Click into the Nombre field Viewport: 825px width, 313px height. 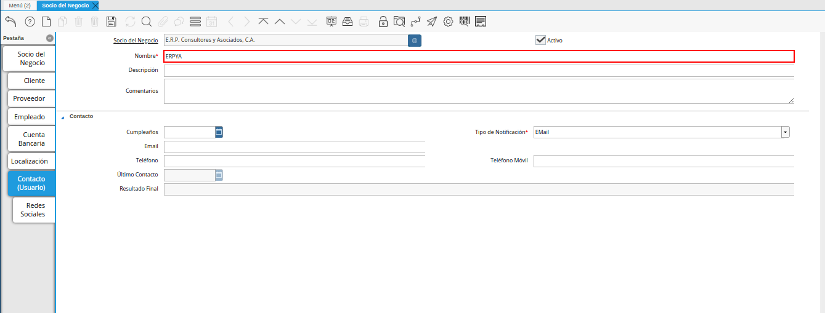point(479,56)
